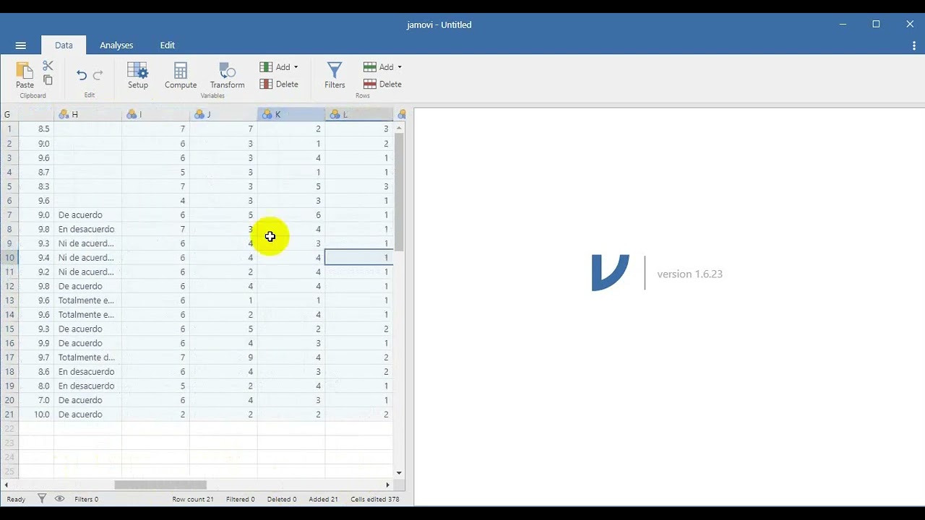Close the jamovi window
The image size is (925, 520).
point(910,24)
